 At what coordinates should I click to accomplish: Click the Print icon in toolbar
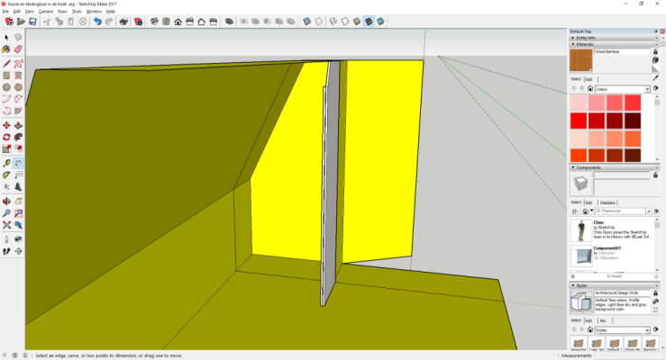123,22
